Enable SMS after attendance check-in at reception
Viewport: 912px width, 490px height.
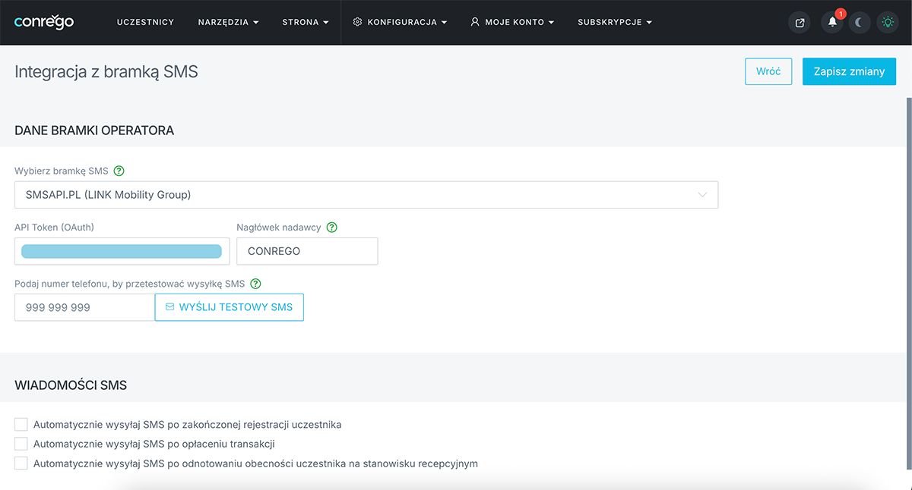pos(21,463)
